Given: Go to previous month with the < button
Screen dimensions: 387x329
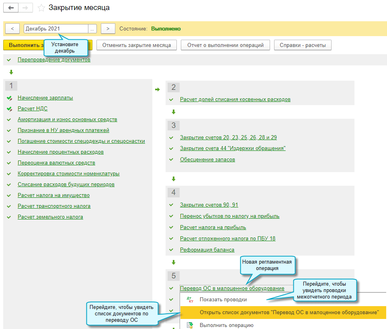Looking at the screenshot, I should click(12, 29).
